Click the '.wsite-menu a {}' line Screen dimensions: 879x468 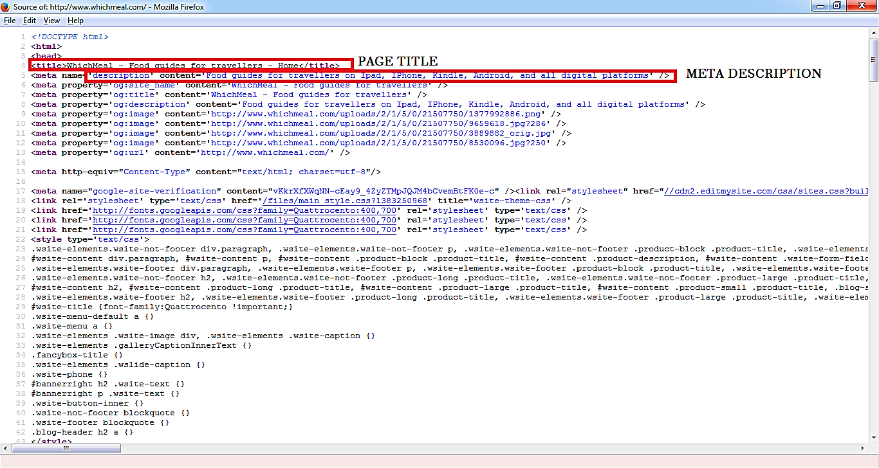coord(72,326)
